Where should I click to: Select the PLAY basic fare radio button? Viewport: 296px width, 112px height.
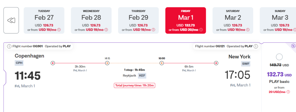[279, 57]
